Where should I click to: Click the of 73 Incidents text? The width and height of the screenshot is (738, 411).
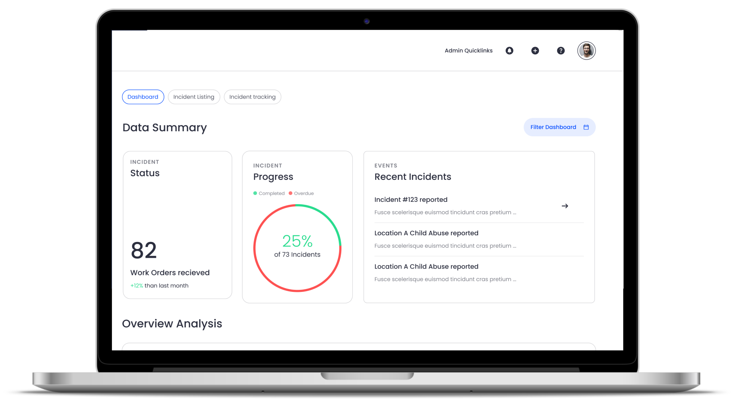click(297, 254)
